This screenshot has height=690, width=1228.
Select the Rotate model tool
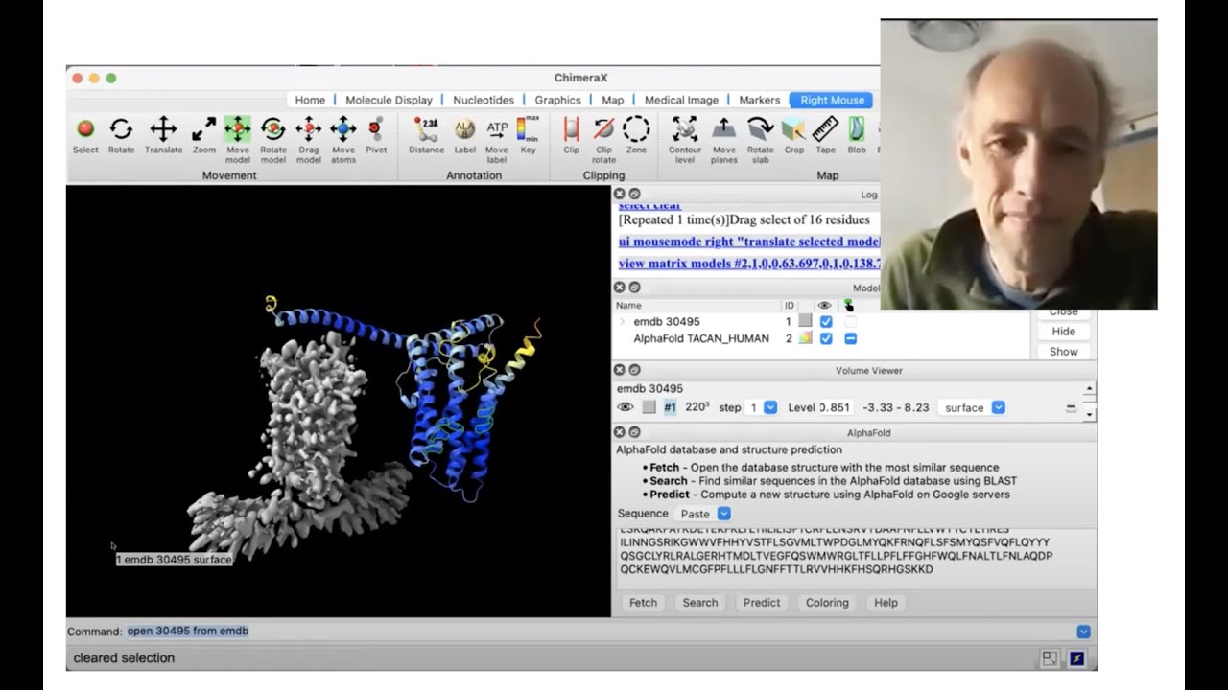(273, 140)
